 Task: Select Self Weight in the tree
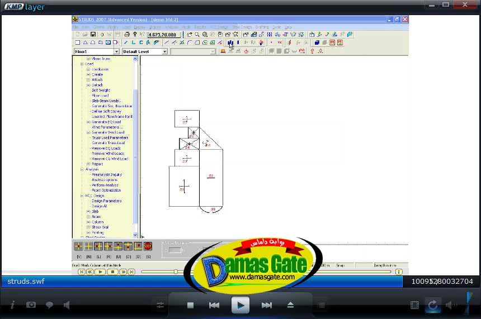tap(101, 90)
